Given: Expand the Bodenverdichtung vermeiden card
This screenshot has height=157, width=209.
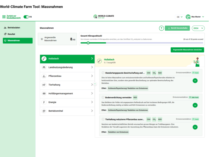Looking at the screenshot, I should (x=195, y=105).
